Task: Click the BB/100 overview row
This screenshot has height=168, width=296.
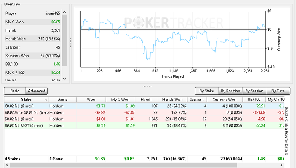Action: [x=33, y=64]
